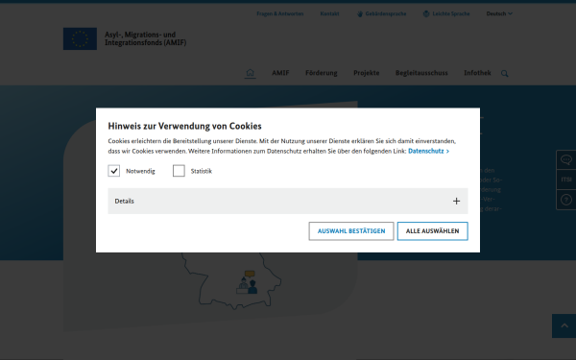Click the EU flag logo
Viewport: 576px width, 360px height.
click(x=80, y=38)
